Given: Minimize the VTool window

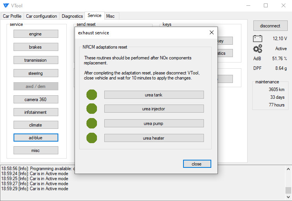Looking at the screenshot, I should 248,5.
